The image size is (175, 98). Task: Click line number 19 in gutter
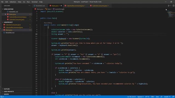(36, 54)
